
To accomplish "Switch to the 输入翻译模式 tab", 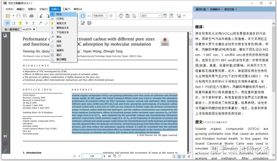I will 12,29.
